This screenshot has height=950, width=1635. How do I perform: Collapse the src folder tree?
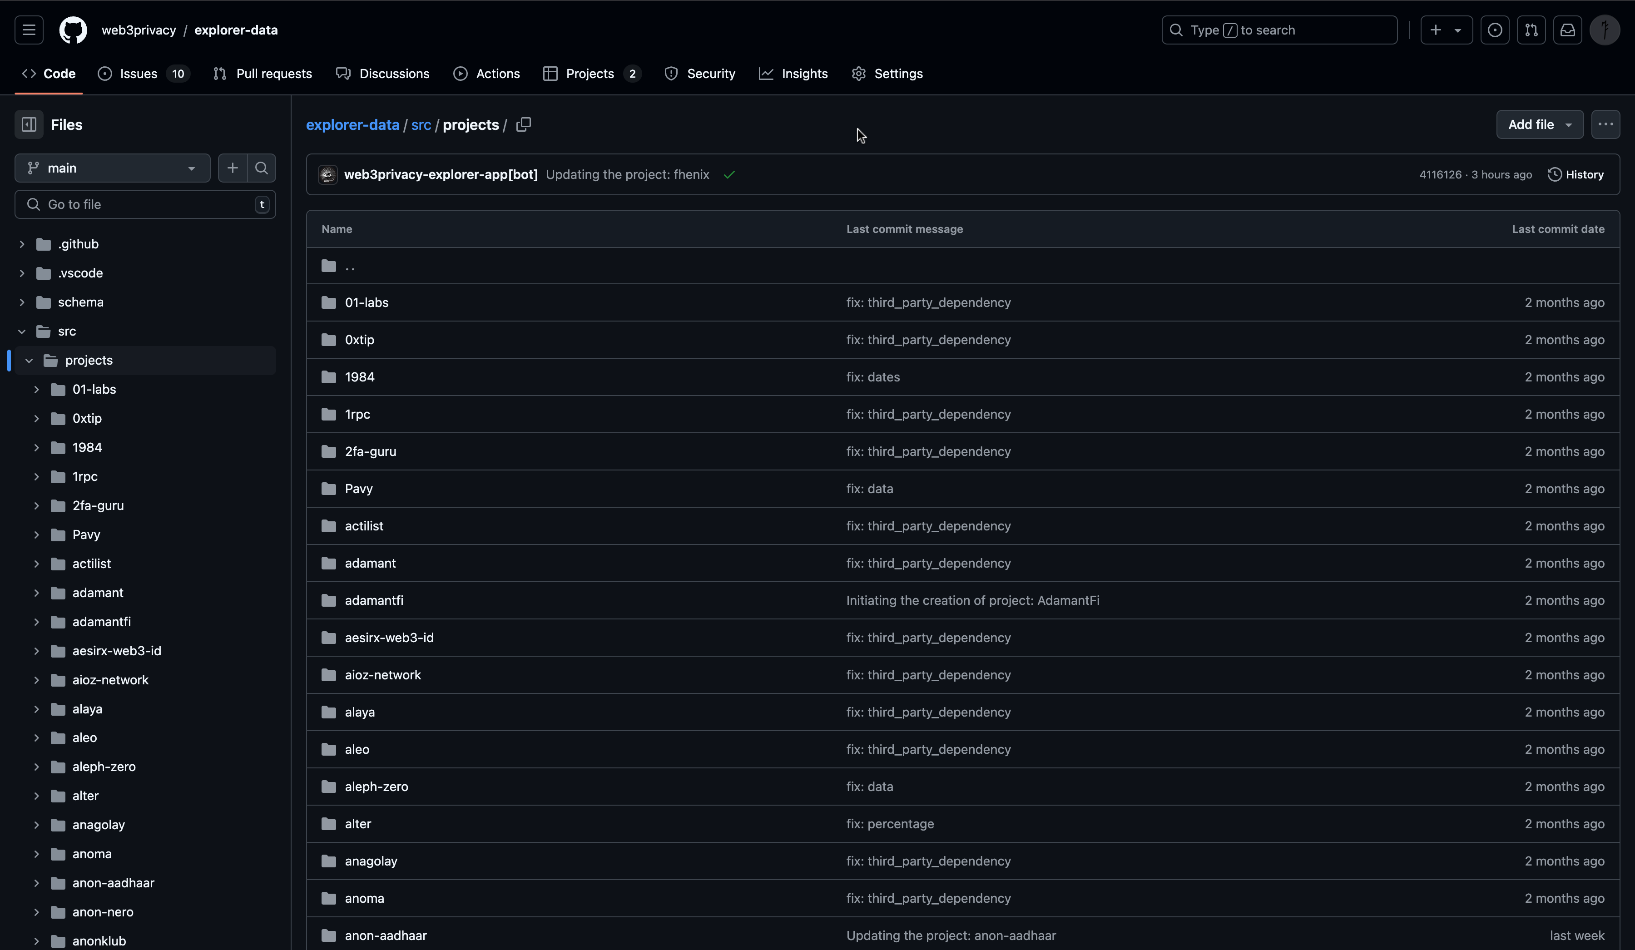21,331
